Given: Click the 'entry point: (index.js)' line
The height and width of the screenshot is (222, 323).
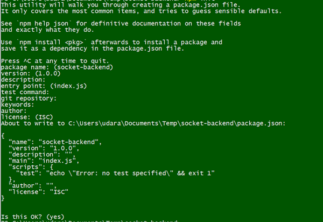Looking at the screenshot, I should (x=44, y=86).
